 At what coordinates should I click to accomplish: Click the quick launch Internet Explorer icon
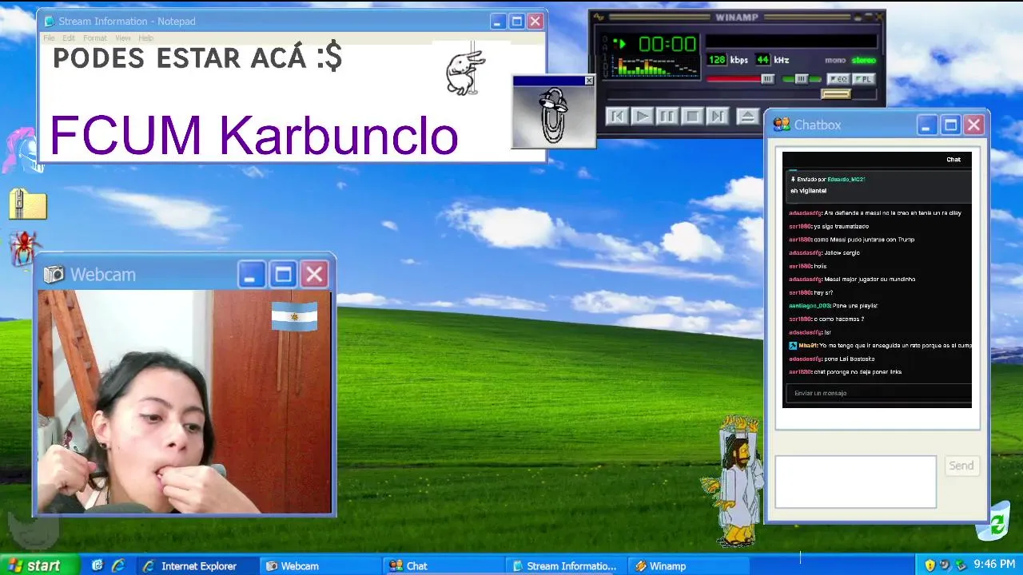pos(118,565)
